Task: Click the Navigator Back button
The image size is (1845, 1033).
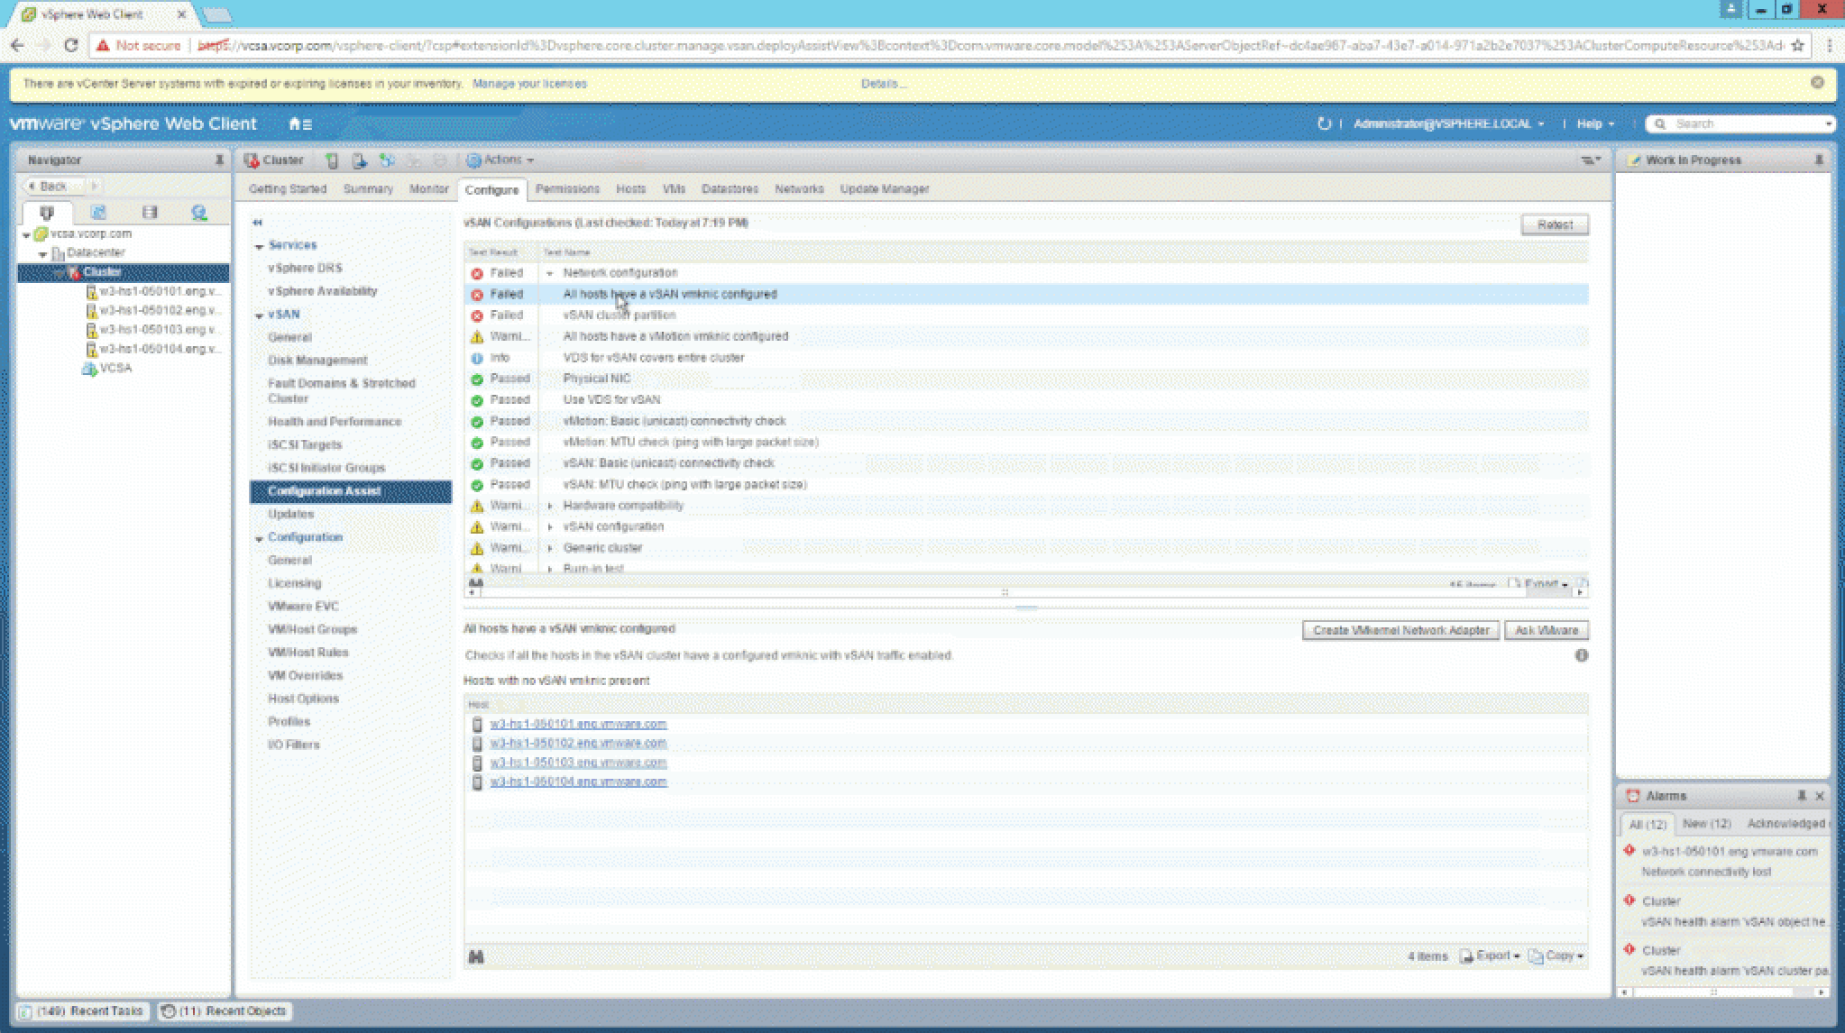Action: click(52, 186)
